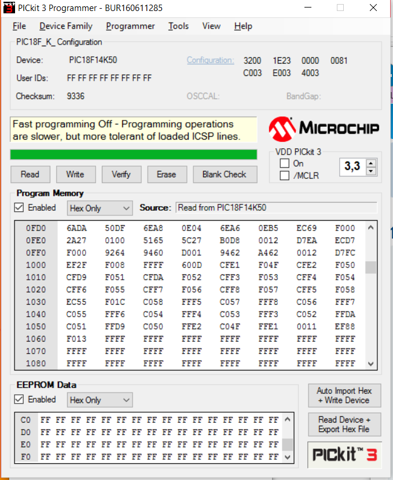Uncheck EEPROM Data Enabled checkbox
Viewport: 393px width, 480px height.
tap(19, 400)
